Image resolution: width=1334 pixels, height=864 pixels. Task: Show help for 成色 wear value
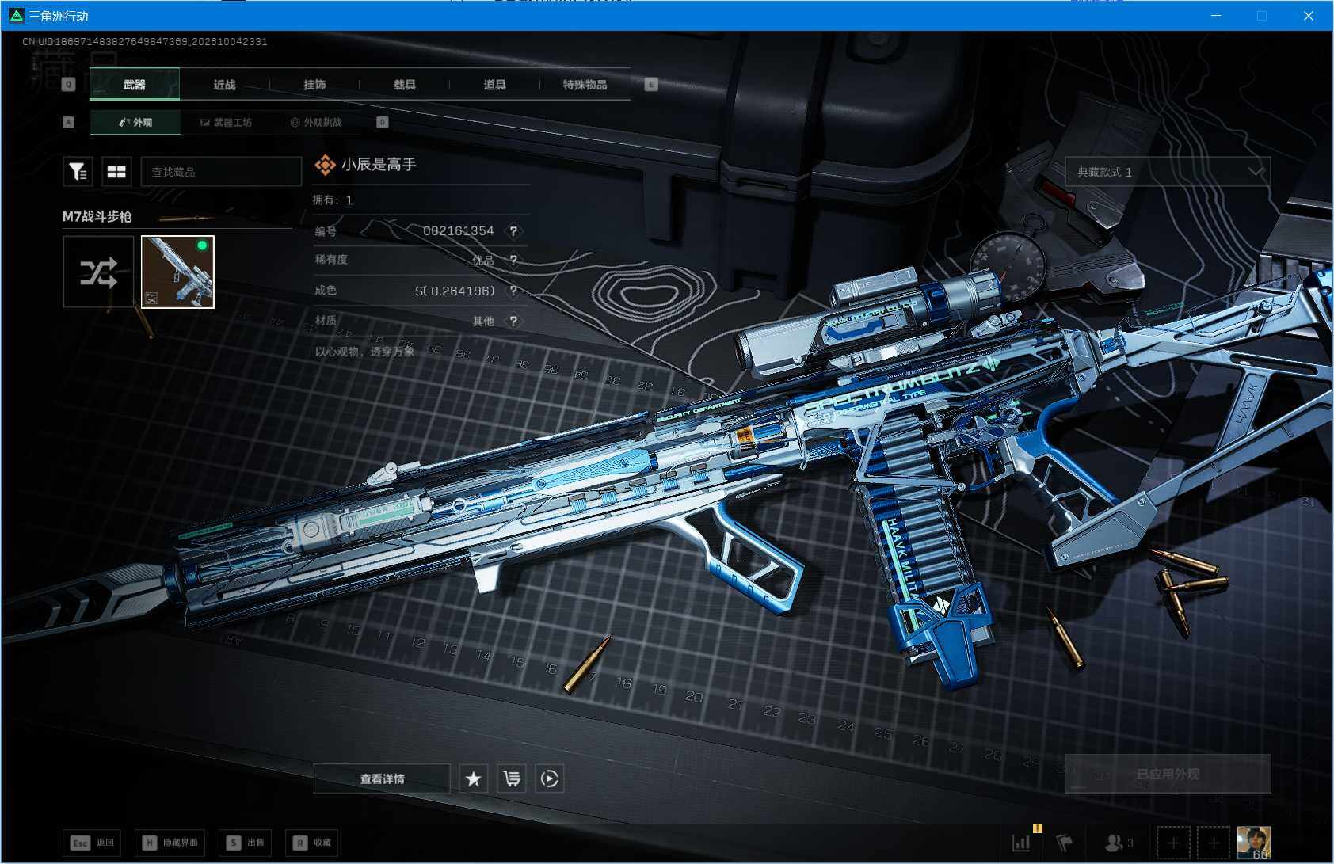pos(514,291)
